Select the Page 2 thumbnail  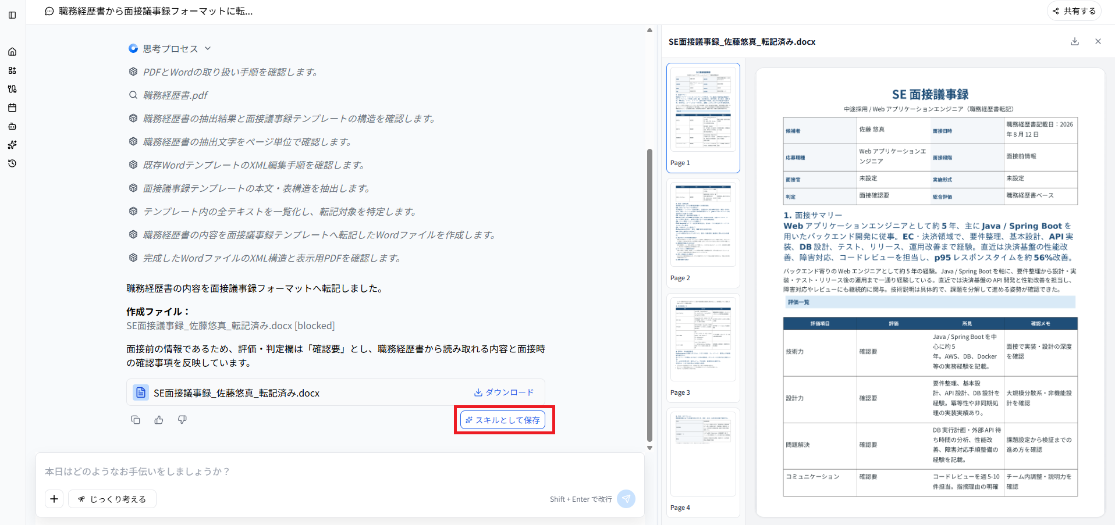(x=703, y=233)
